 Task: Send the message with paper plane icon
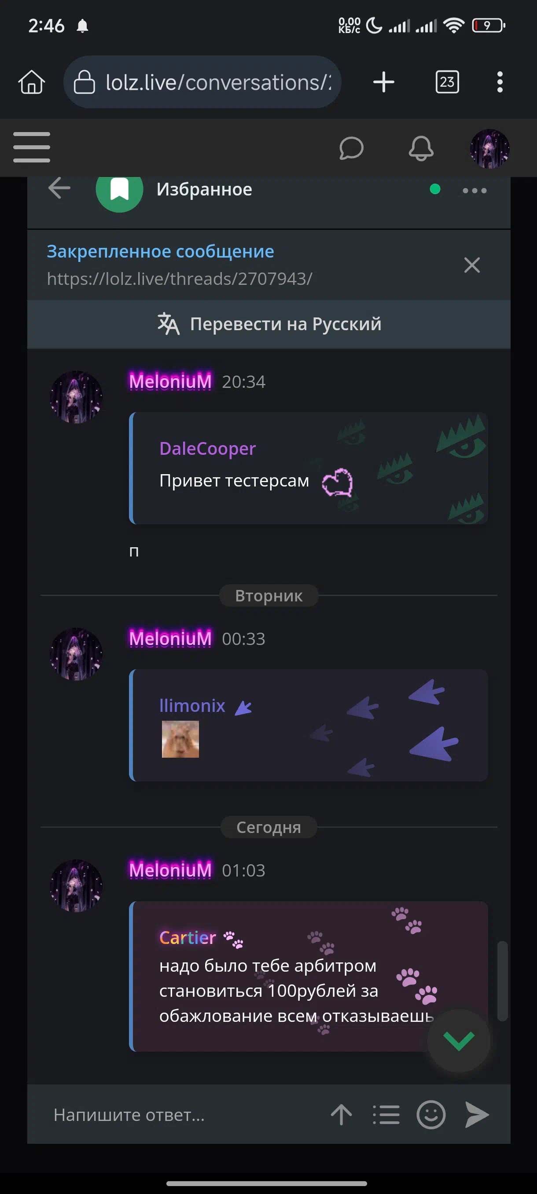pos(477,1114)
